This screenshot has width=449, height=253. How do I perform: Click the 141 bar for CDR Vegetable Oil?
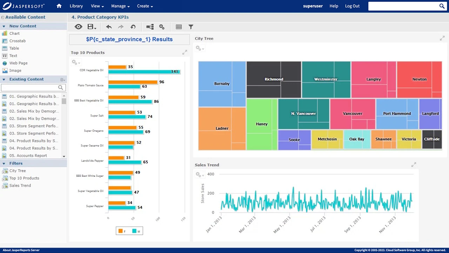pos(144,72)
